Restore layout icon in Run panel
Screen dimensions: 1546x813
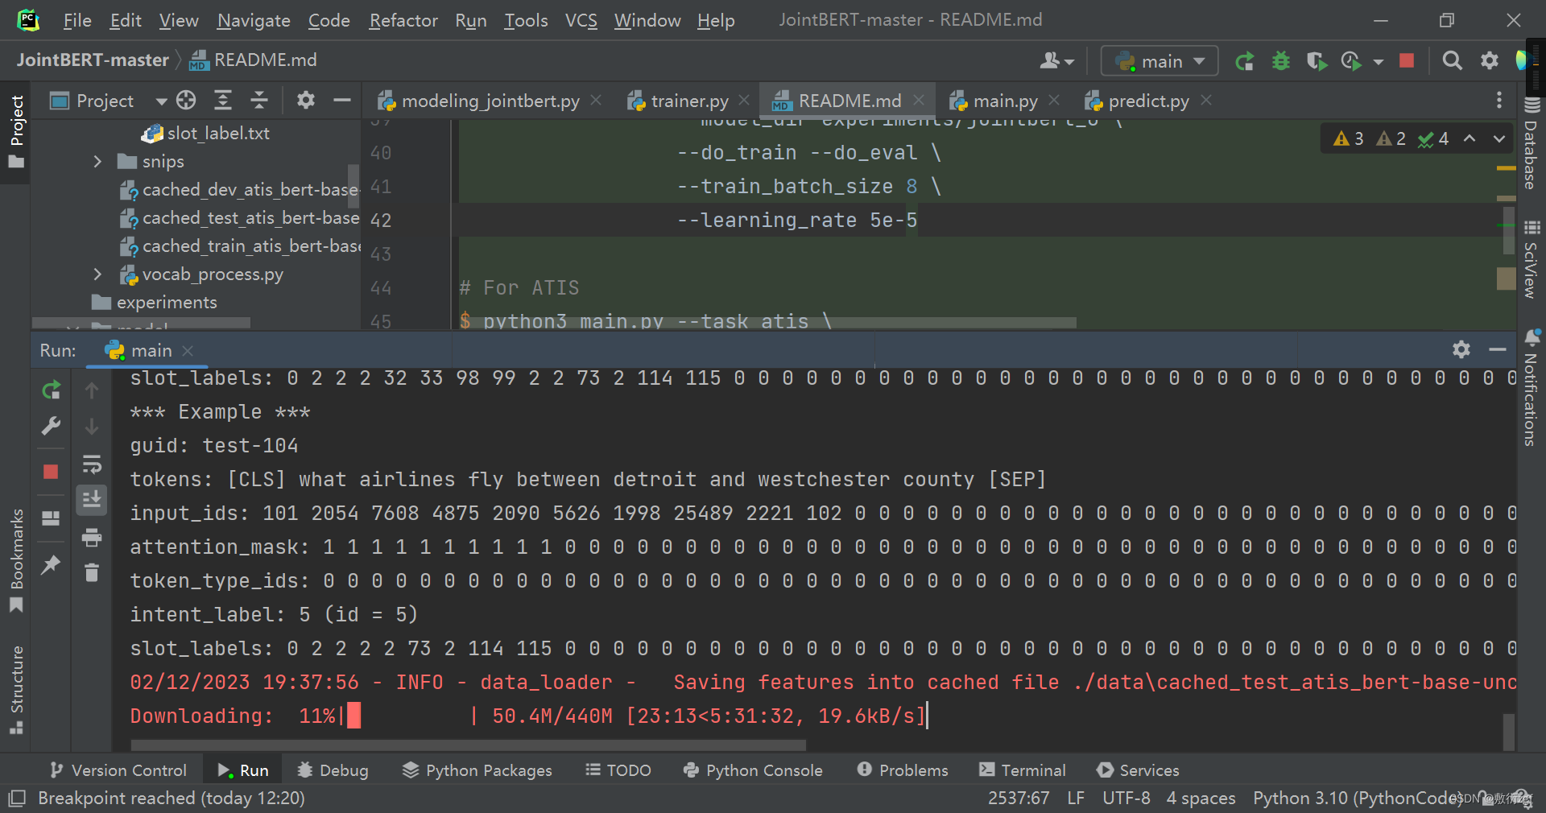(x=51, y=518)
